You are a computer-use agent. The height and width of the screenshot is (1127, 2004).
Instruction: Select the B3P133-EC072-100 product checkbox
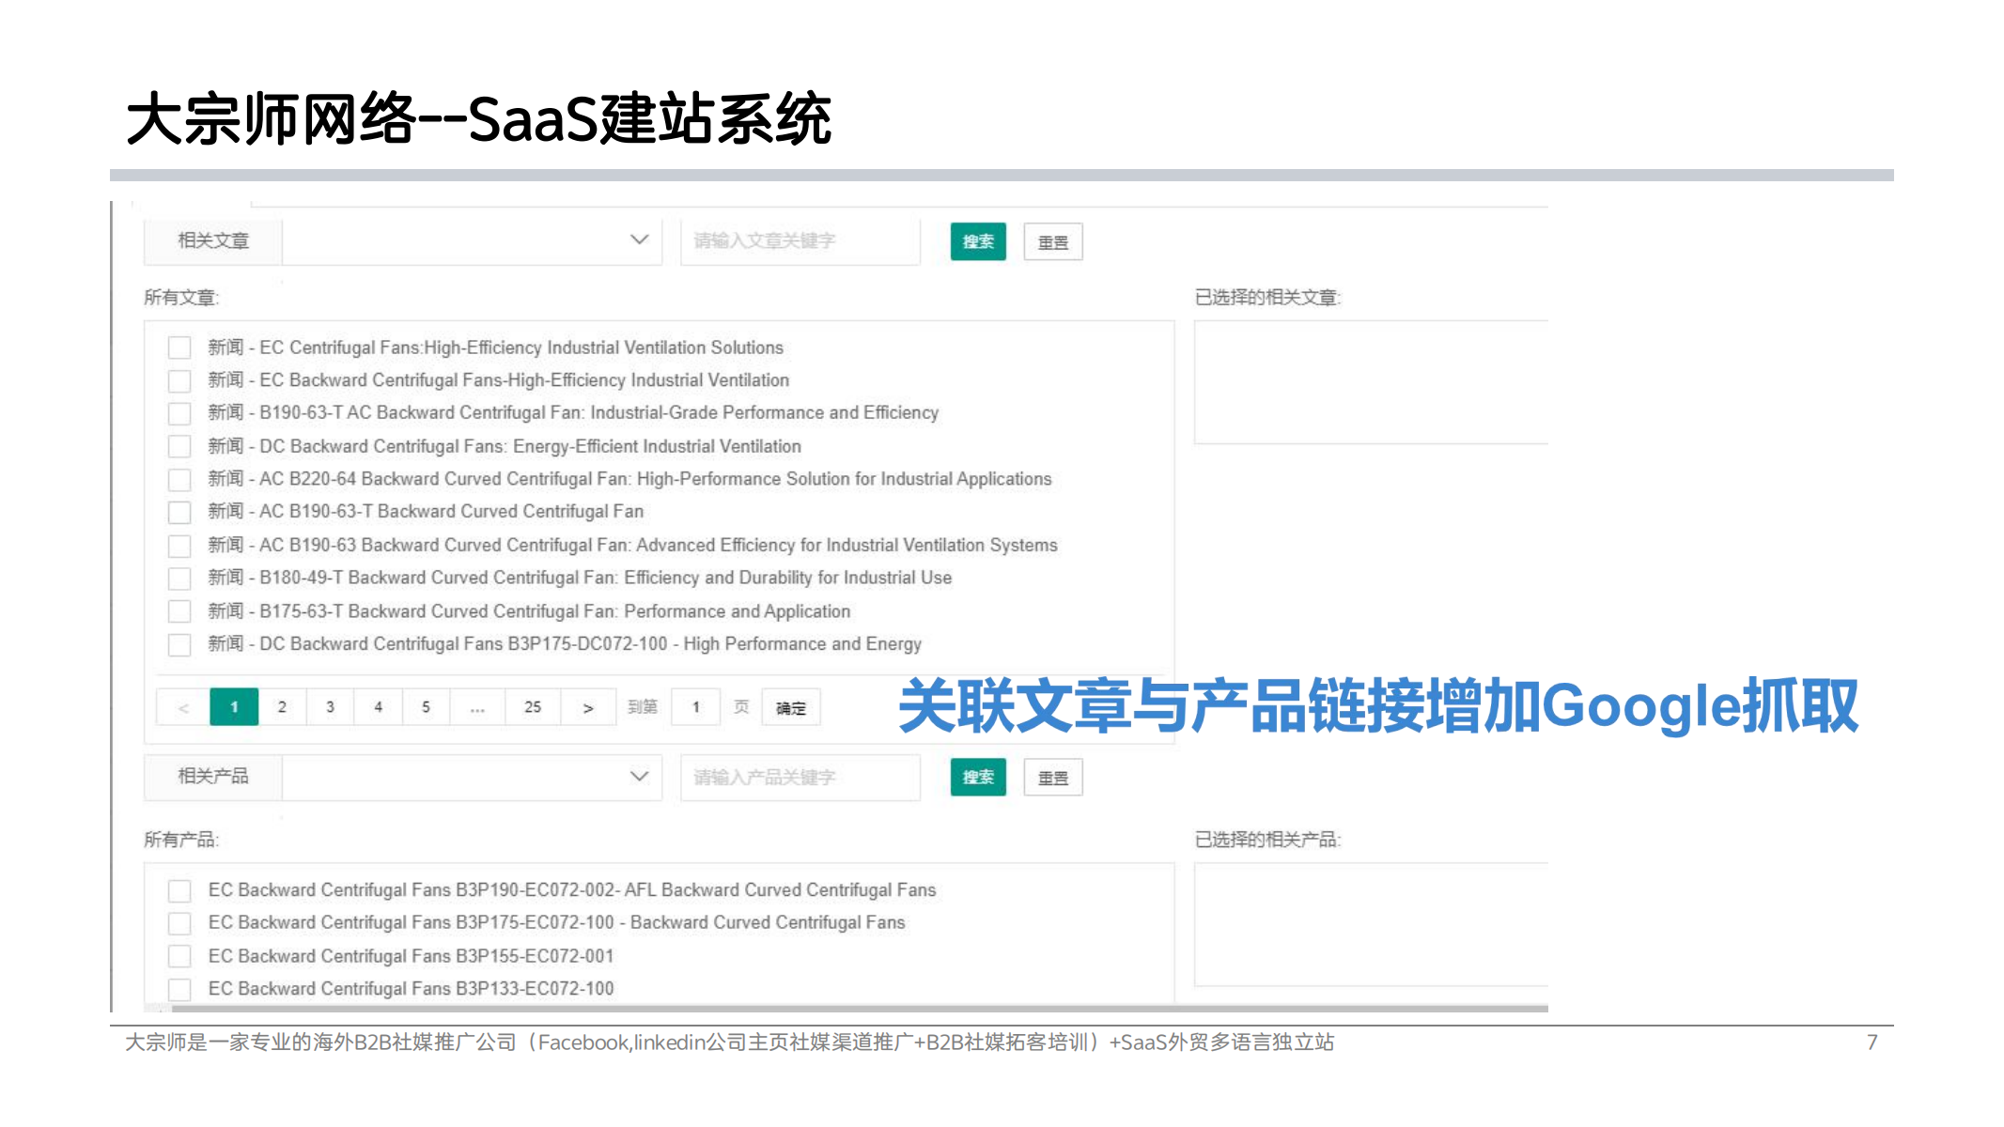(179, 989)
